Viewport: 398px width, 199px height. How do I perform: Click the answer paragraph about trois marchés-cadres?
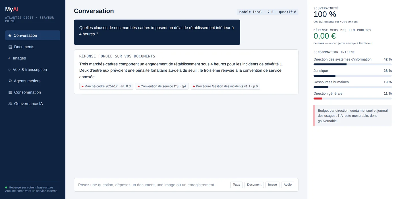click(x=181, y=71)
